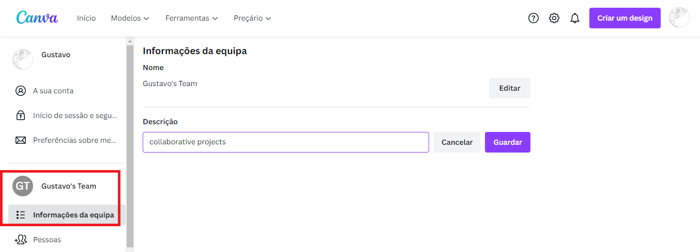Expand the Modelos dropdown

coord(130,18)
